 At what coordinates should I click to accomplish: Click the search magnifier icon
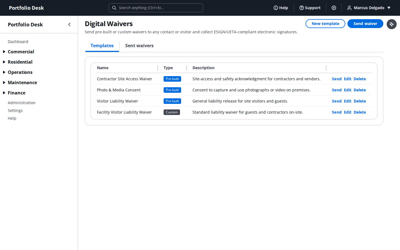click(114, 8)
